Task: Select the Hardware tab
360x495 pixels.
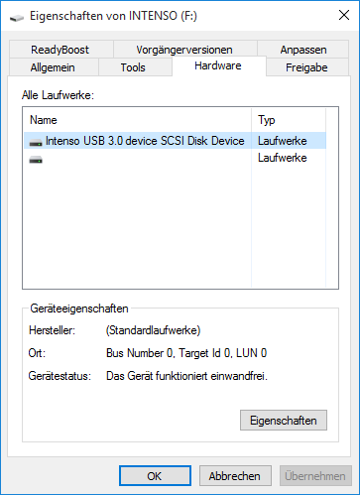Action: click(x=218, y=65)
